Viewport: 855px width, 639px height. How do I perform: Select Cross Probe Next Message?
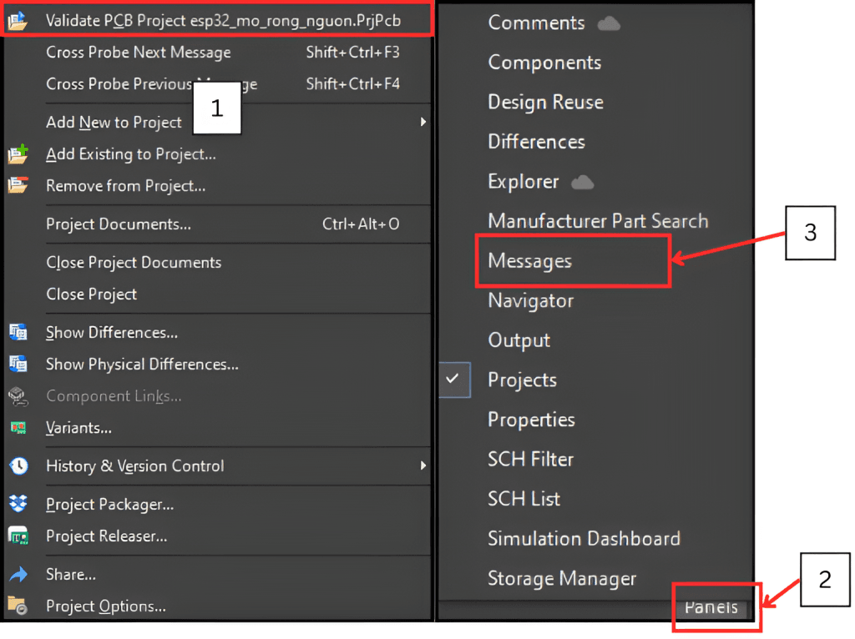click(139, 53)
